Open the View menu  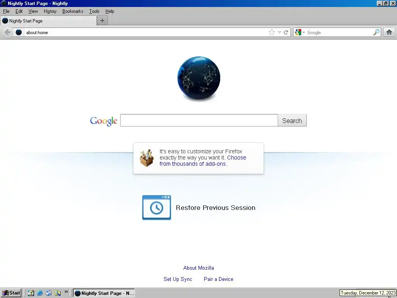(x=33, y=11)
